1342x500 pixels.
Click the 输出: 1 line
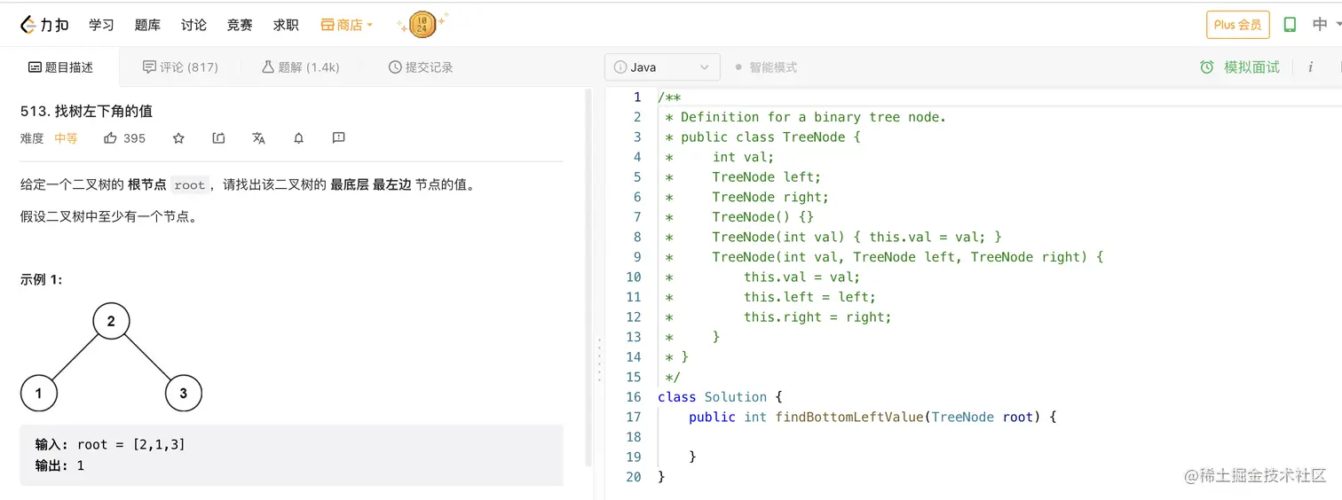pos(59,465)
